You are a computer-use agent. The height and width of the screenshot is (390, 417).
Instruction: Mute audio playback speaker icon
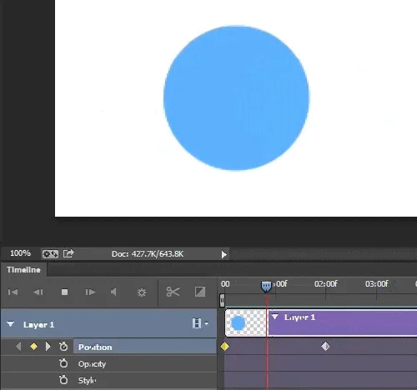(113, 292)
